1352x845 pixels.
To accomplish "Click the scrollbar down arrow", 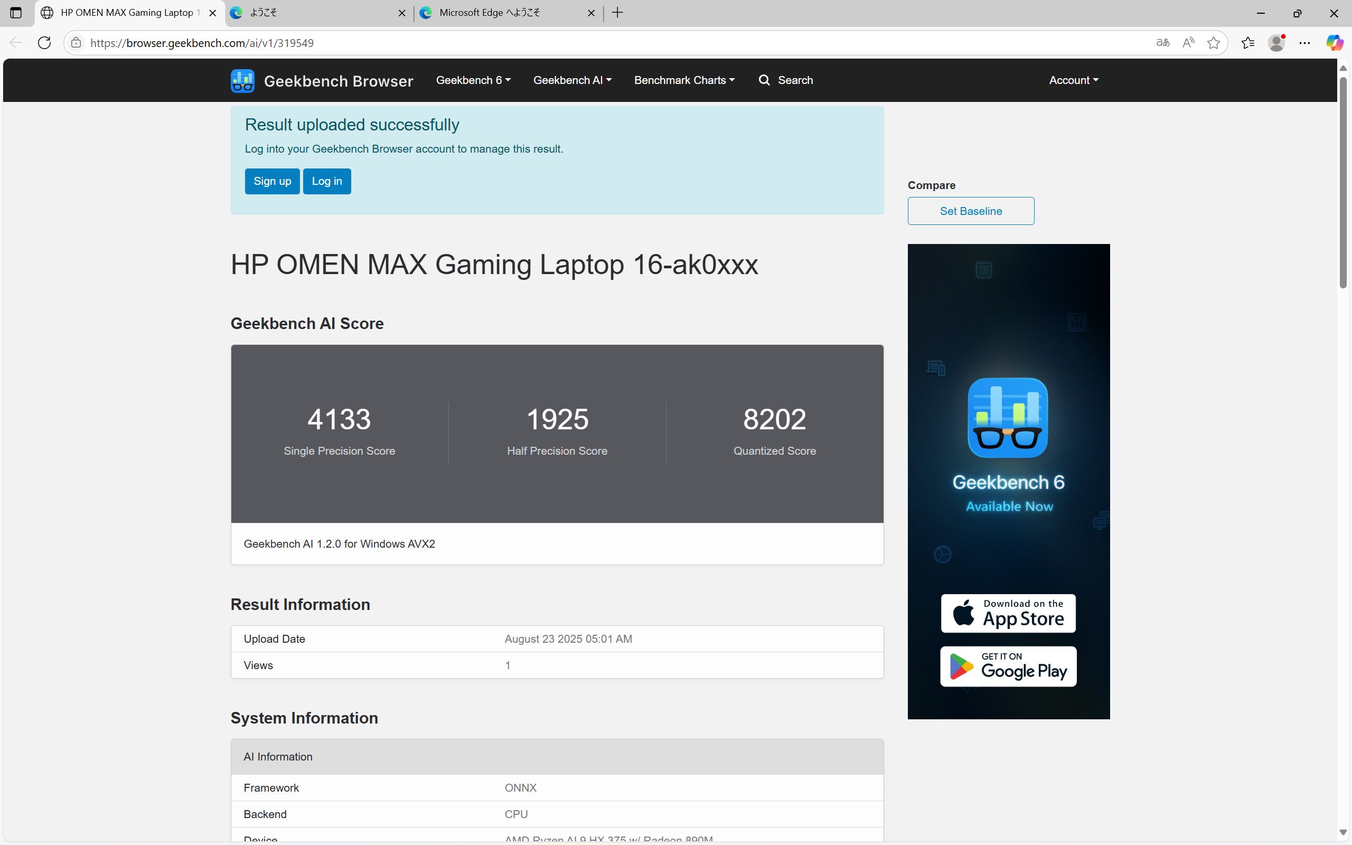I will pyautogui.click(x=1344, y=833).
